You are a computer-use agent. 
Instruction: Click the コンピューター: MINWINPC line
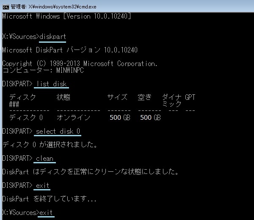(x=43, y=70)
